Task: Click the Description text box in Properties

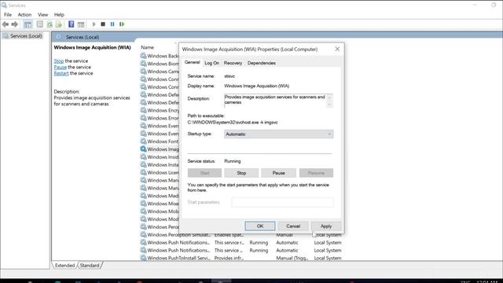Action: click(x=275, y=101)
